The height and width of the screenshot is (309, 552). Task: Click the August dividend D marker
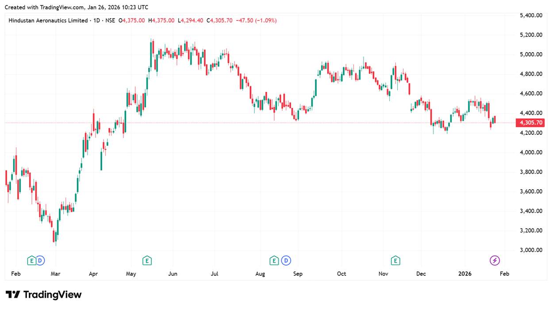point(286,261)
